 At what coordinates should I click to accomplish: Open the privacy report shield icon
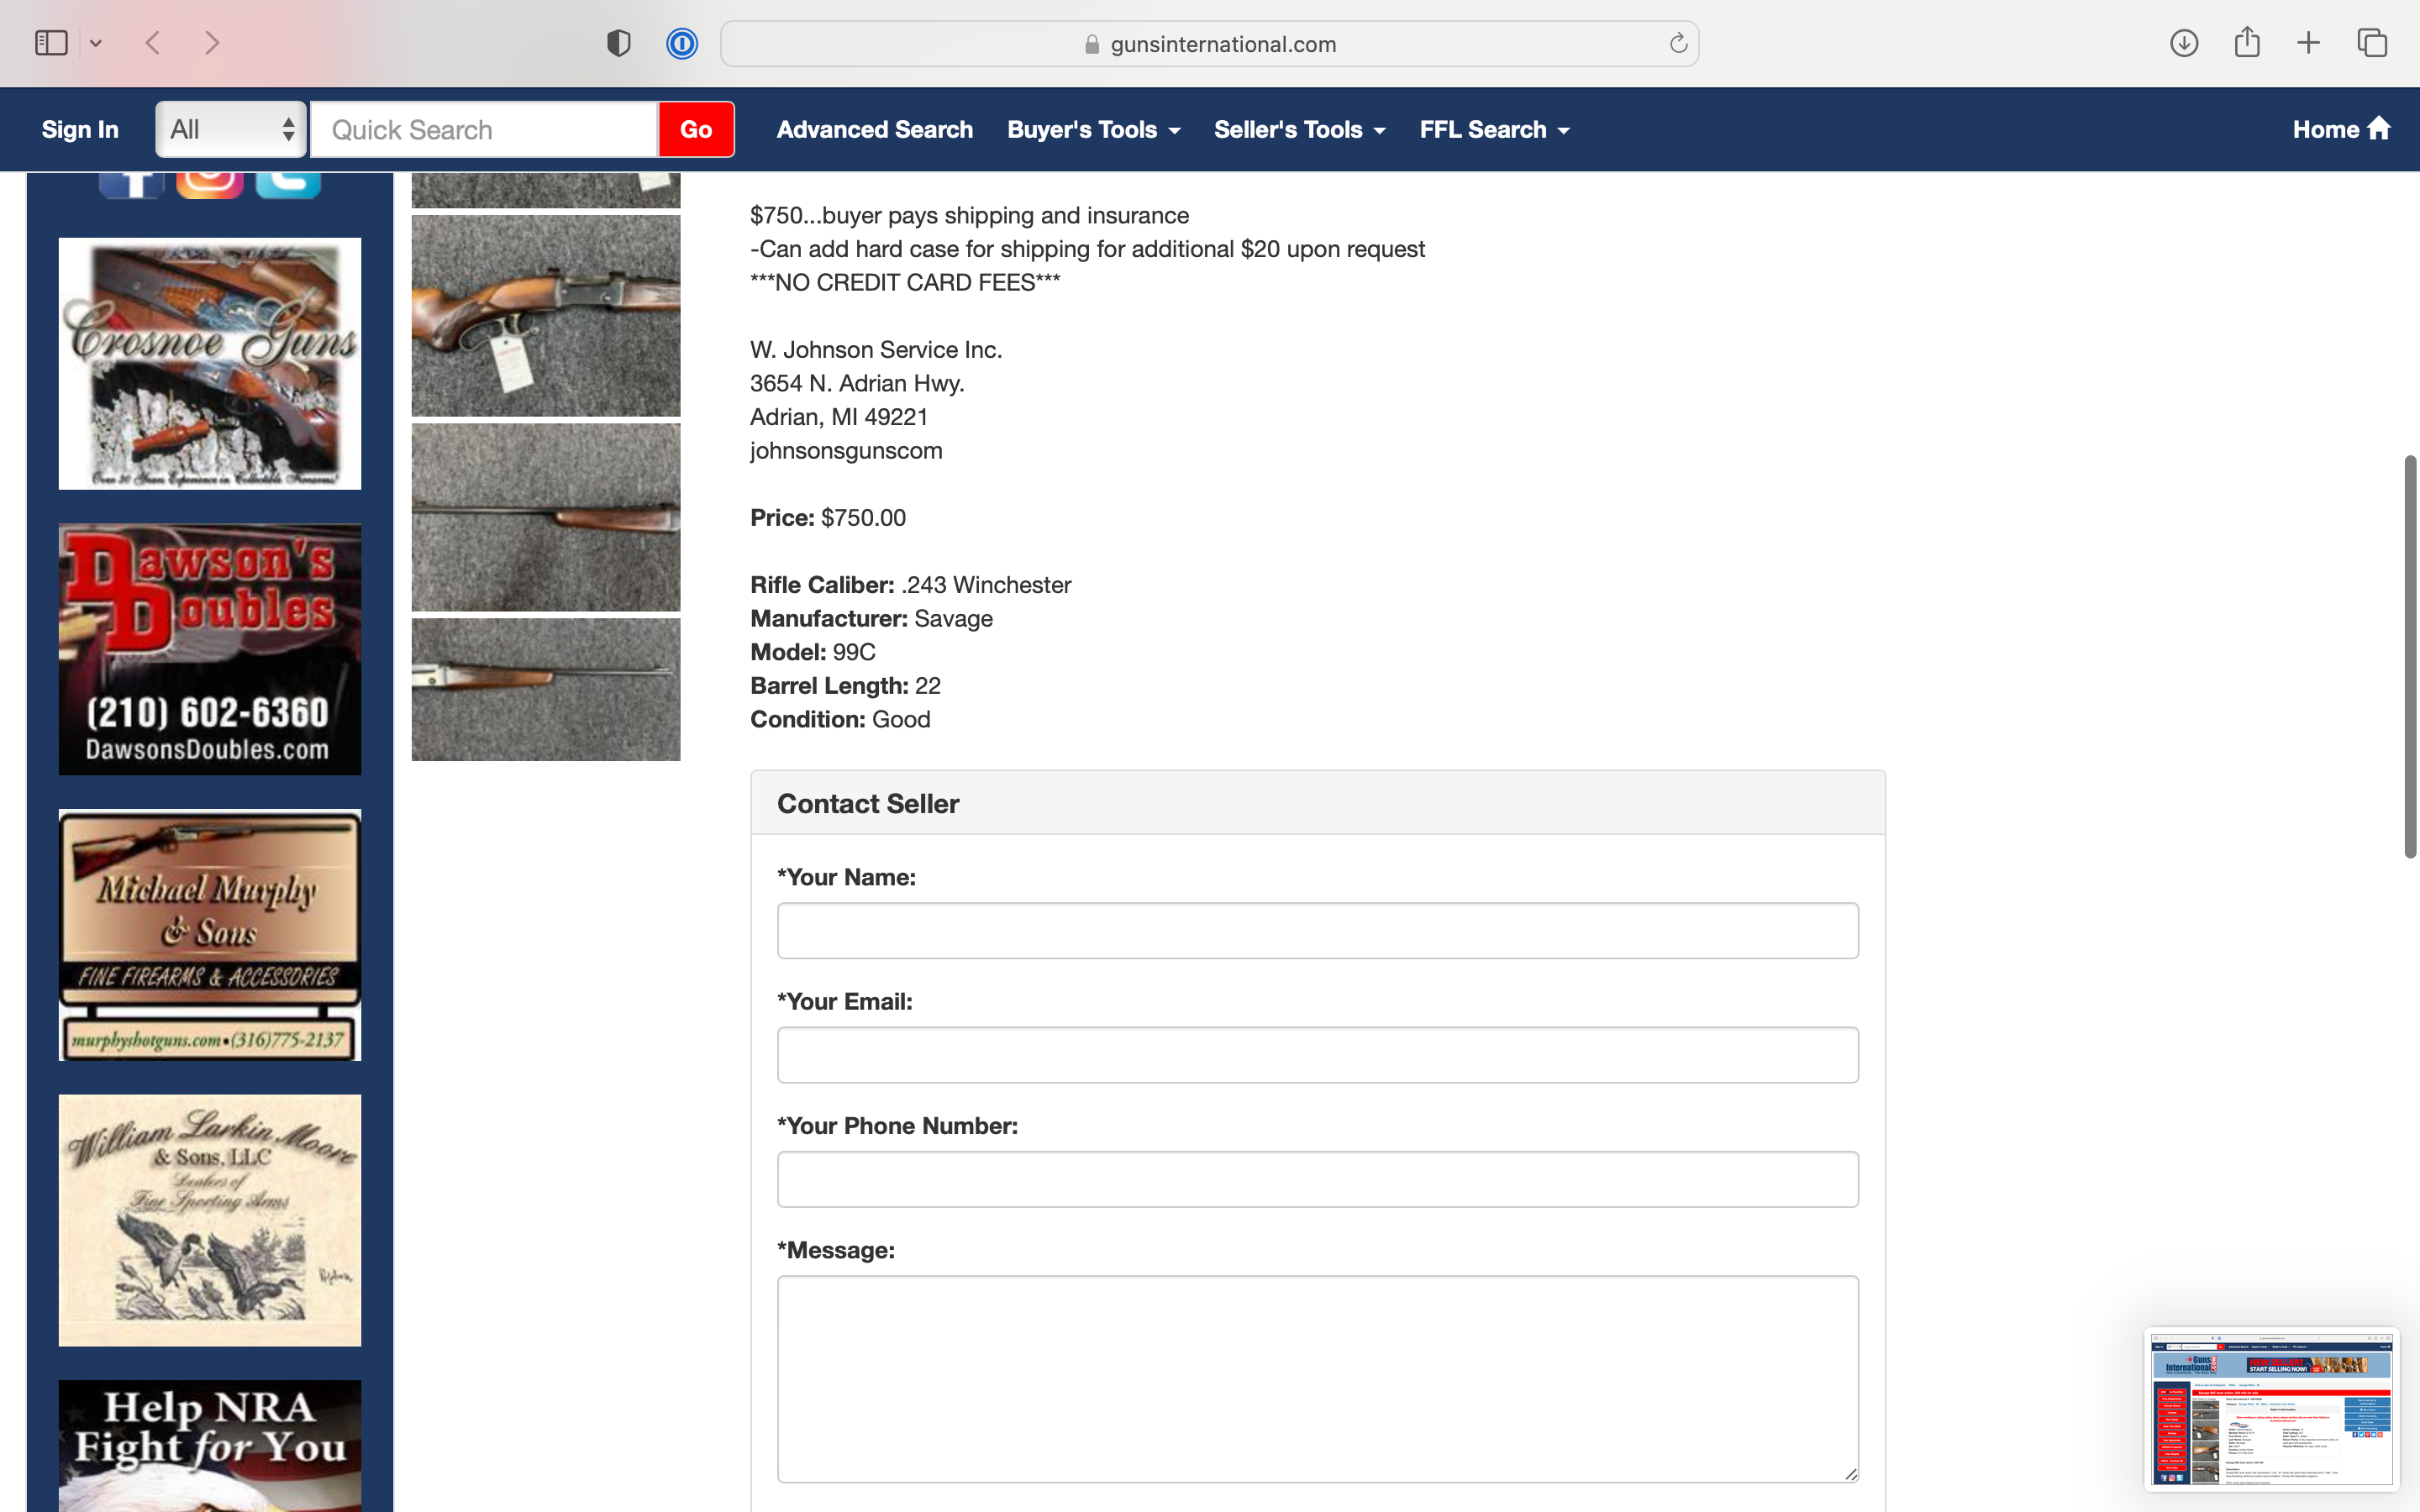click(619, 43)
